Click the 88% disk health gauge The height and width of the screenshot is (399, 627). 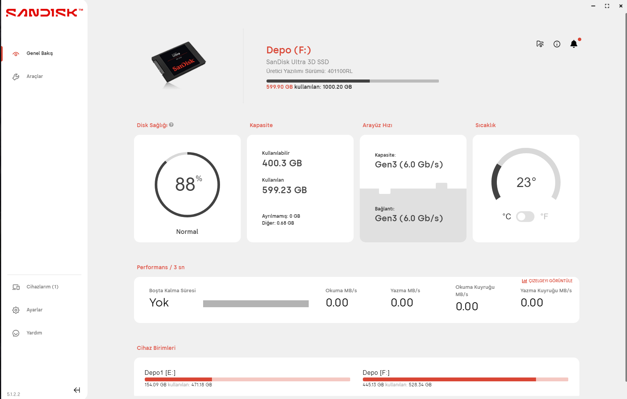pos(187,185)
